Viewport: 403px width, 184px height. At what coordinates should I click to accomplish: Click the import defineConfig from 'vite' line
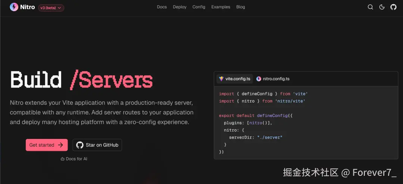263,94
